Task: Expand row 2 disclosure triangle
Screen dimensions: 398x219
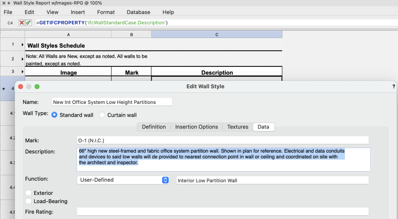Action: tap(22, 59)
